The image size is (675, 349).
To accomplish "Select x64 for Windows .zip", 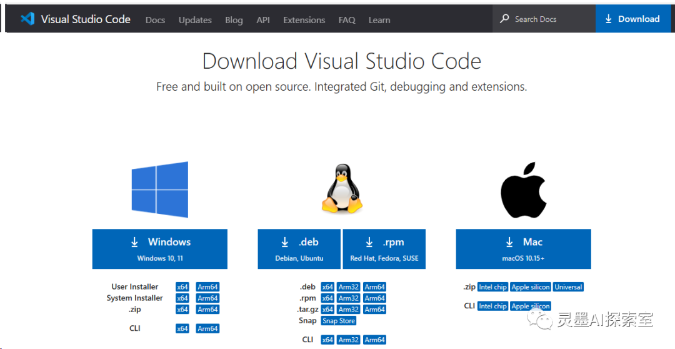I will (x=182, y=310).
